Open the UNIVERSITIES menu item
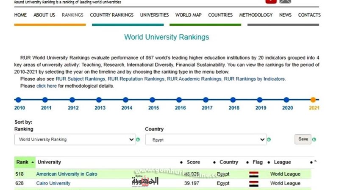Image resolution: width=339 pixels, height=190 pixels. (x=154, y=15)
